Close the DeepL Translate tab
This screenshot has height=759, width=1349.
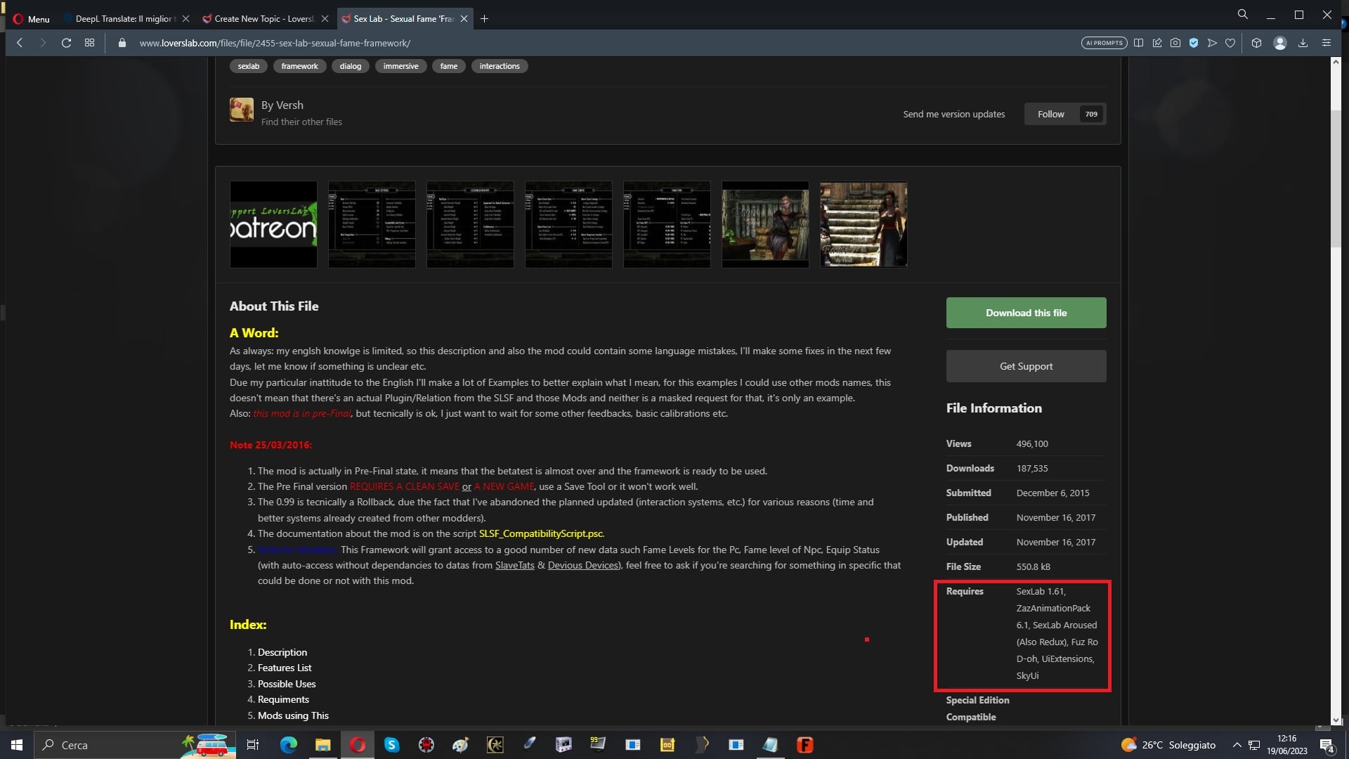[x=185, y=19]
